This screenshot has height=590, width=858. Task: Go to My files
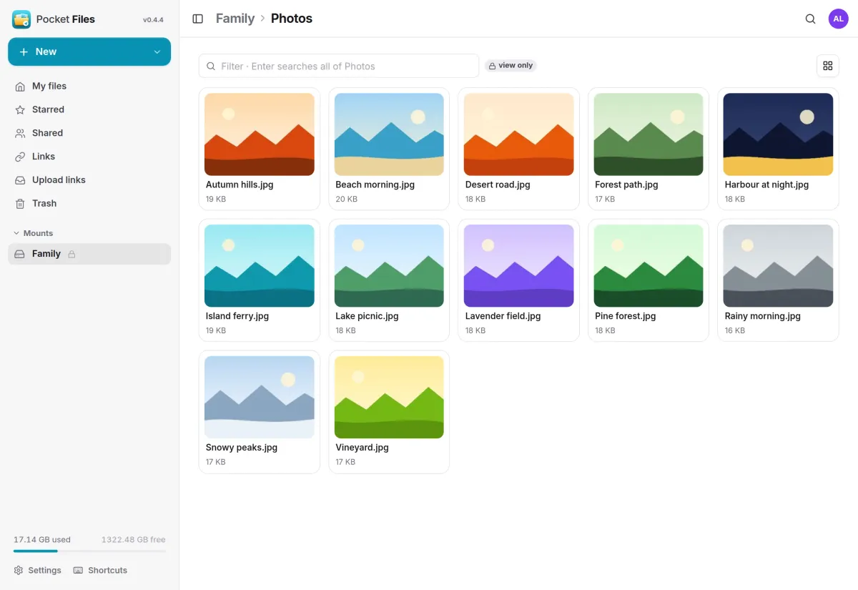pos(89,87)
